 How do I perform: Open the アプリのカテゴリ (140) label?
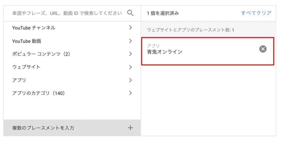38,93
